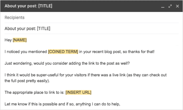Click the 'Let me know if this is possible' line
Image resolution: width=183 pixels, height=110 pixels.
pos(62,104)
